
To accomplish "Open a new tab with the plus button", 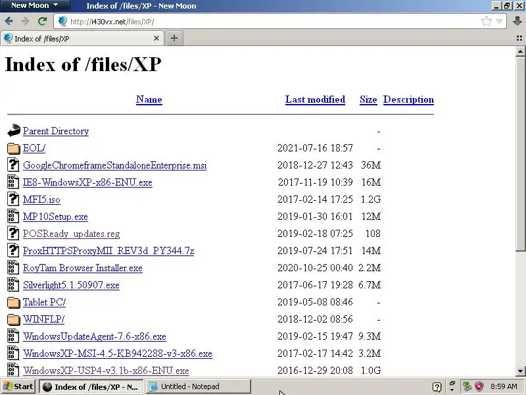I will [x=174, y=38].
